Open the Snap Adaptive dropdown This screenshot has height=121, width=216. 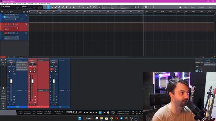point(124,8)
